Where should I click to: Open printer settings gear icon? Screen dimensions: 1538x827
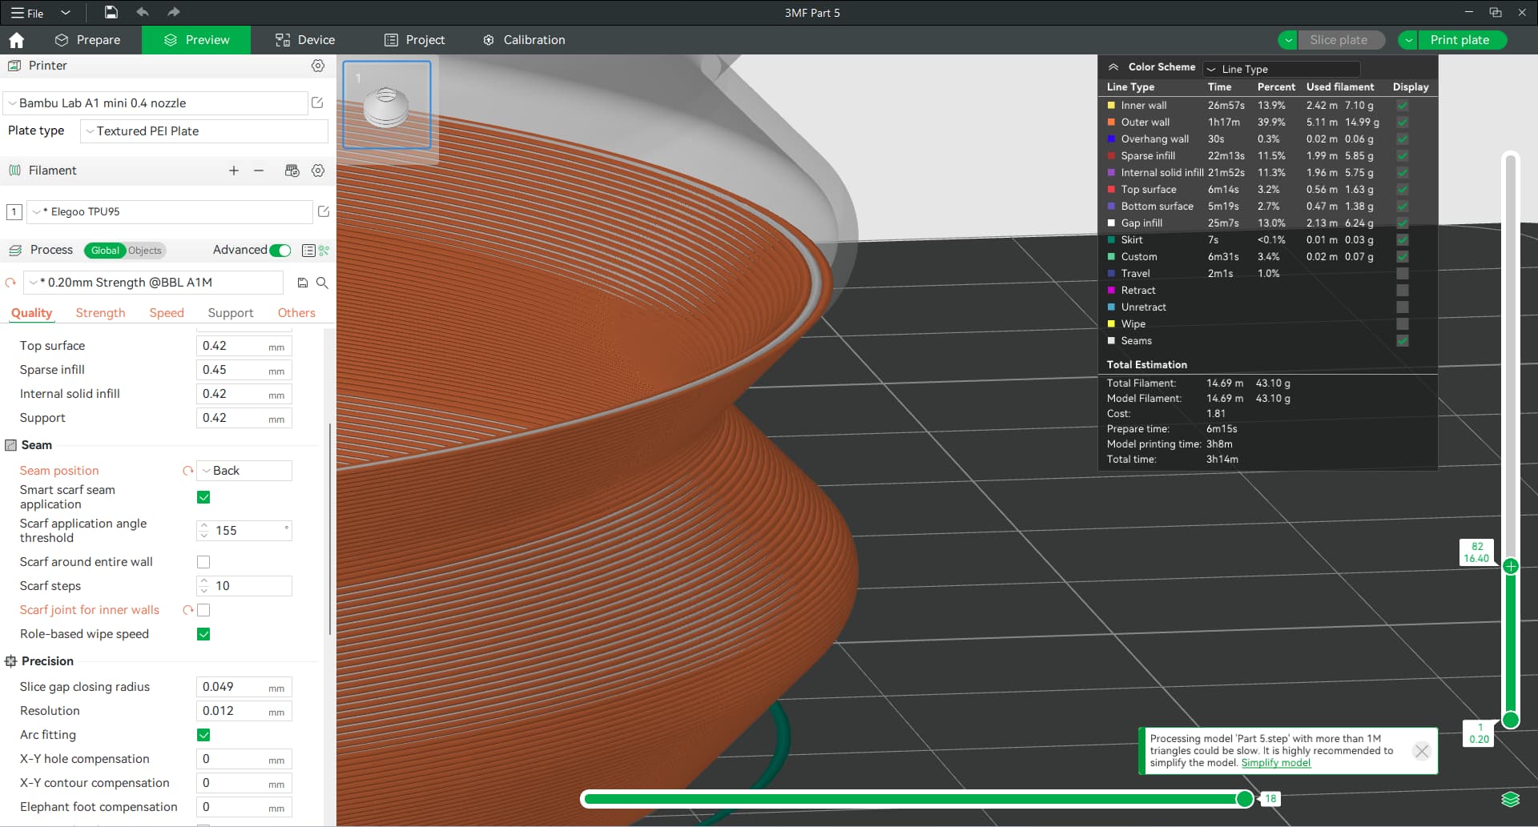click(x=318, y=66)
